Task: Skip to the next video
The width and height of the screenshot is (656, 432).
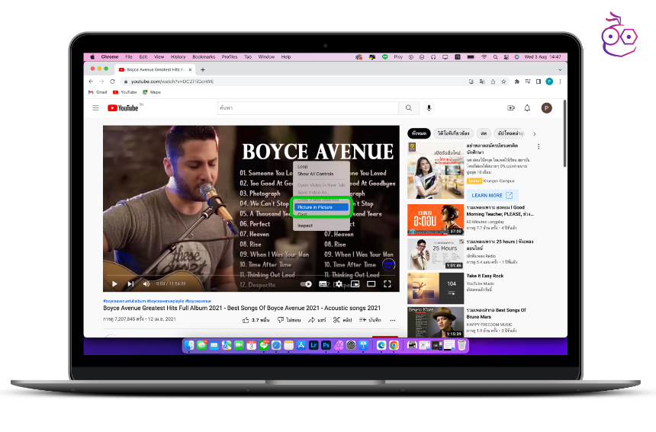Action: point(130,284)
